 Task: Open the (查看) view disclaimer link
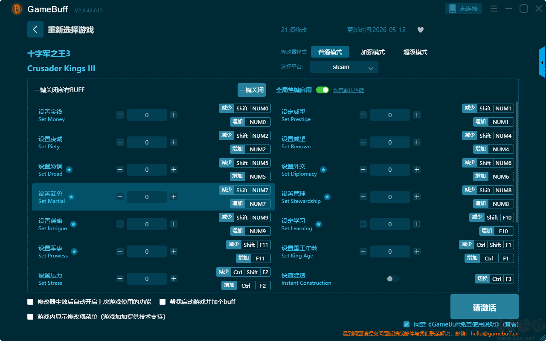(x=510, y=324)
